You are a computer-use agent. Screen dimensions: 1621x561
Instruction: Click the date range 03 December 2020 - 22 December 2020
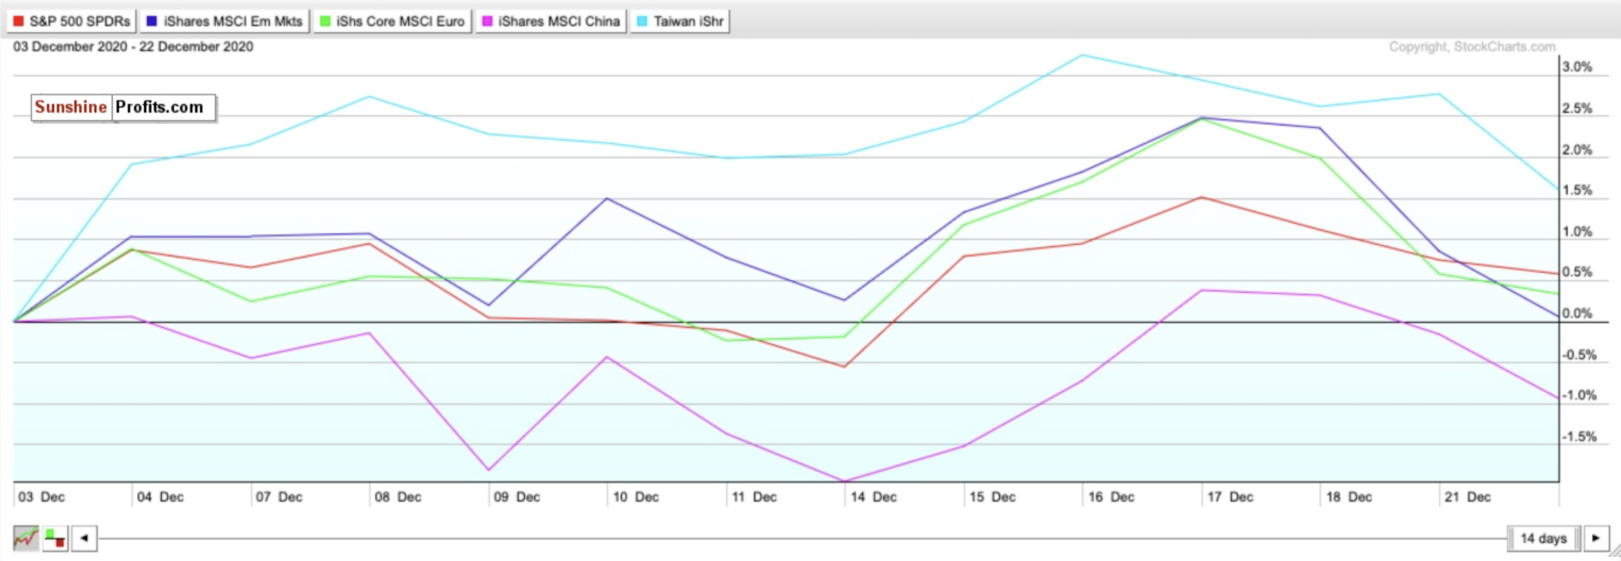pos(133,47)
